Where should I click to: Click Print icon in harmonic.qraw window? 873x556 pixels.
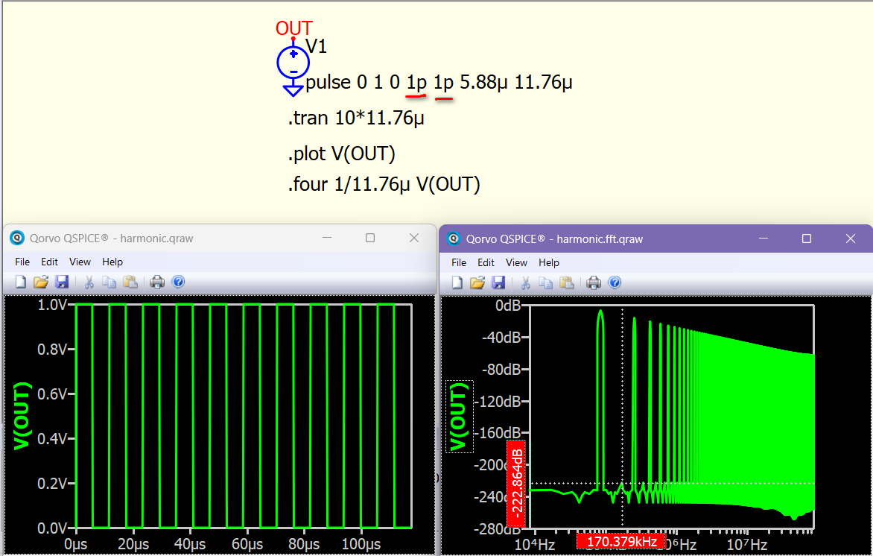coord(158,282)
